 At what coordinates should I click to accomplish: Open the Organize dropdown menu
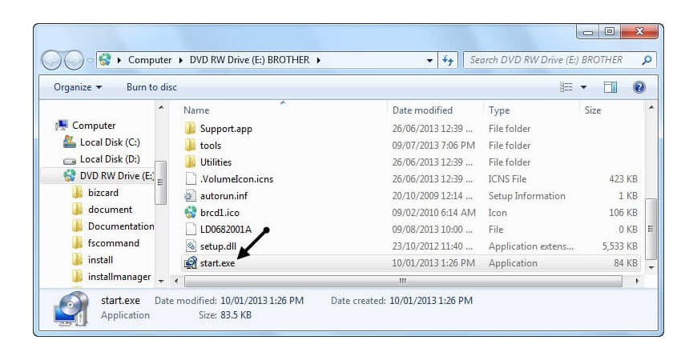(x=78, y=87)
